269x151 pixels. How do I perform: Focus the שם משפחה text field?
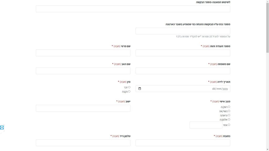point(183,71)
